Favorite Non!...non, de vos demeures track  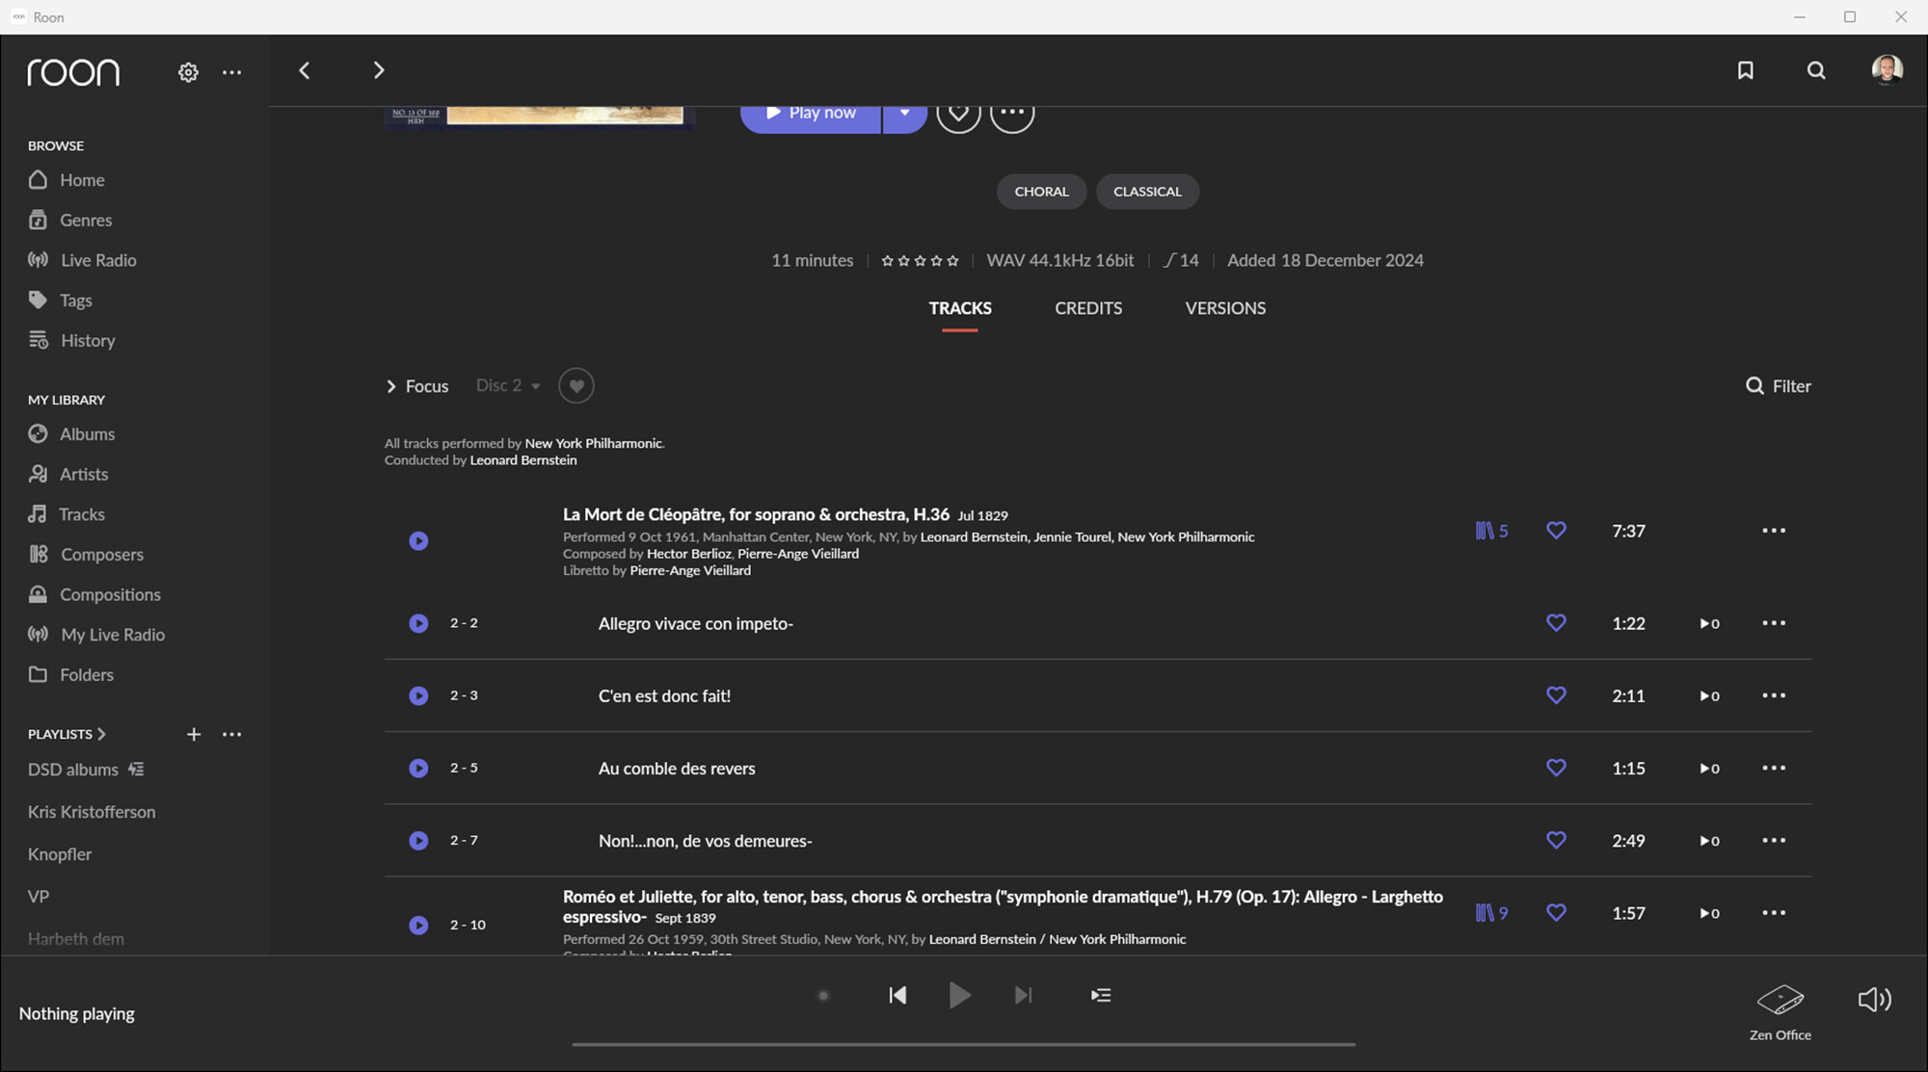(x=1556, y=840)
